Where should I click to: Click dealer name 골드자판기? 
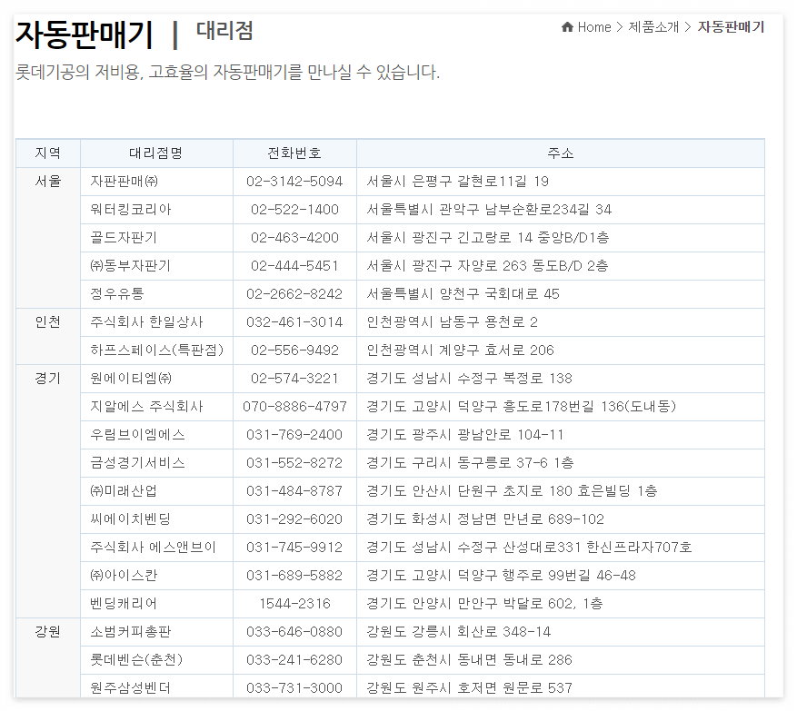(124, 238)
